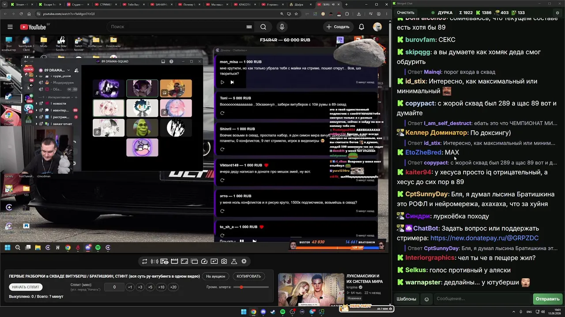Open the Discord inbox icon in 89 DRAMA-SQUAD window
565x317 pixels.
coord(163,61)
